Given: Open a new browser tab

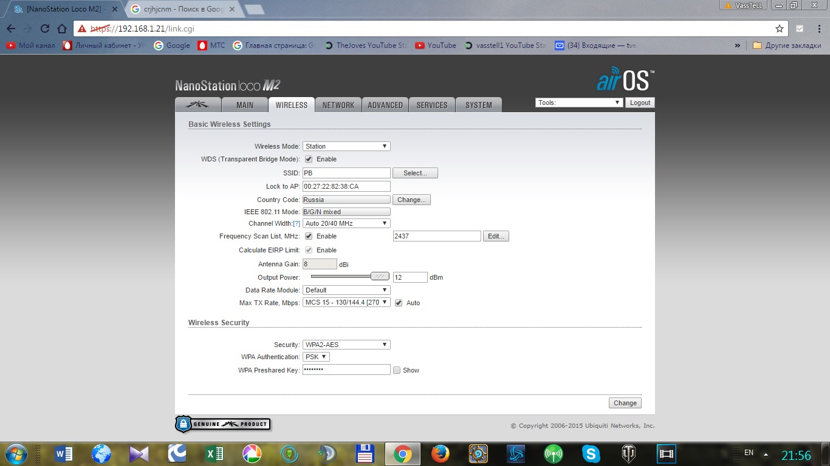Looking at the screenshot, I should pos(255,9).
